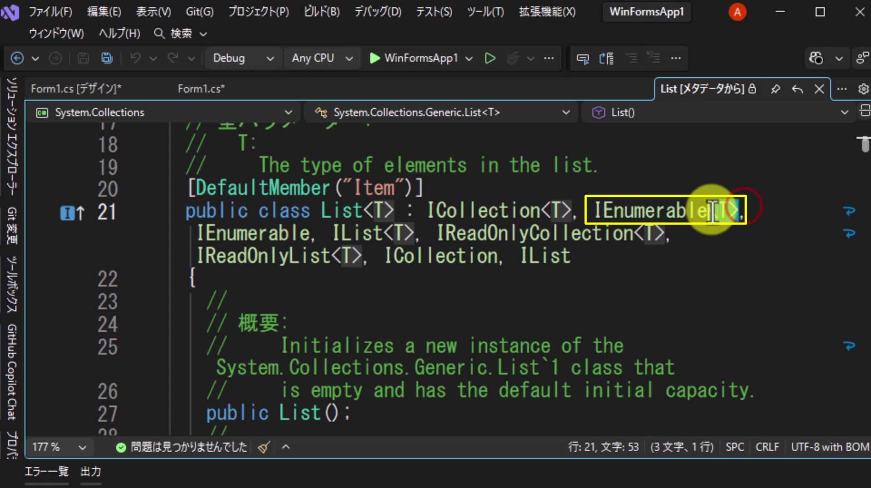The width and height of the screenshot is (871, 488).
Task: Switch to the Form1.cs code tab
Action: pyautogui.click(x=201, y=89)
